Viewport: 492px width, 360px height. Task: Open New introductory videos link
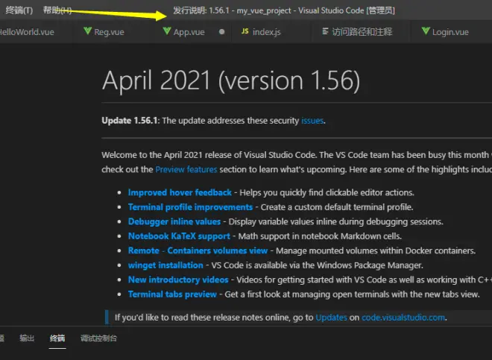coord(178,280)
